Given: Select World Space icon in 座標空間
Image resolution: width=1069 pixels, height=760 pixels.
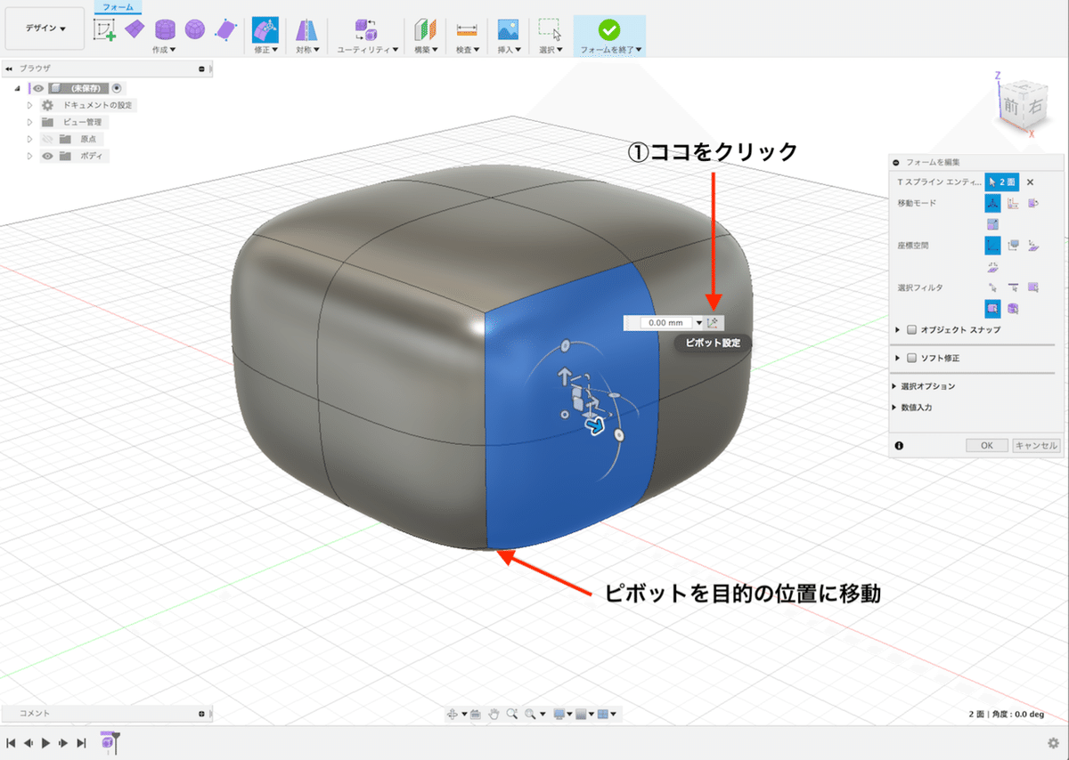Looking at the screenshot, I should [x=992, y=245].
